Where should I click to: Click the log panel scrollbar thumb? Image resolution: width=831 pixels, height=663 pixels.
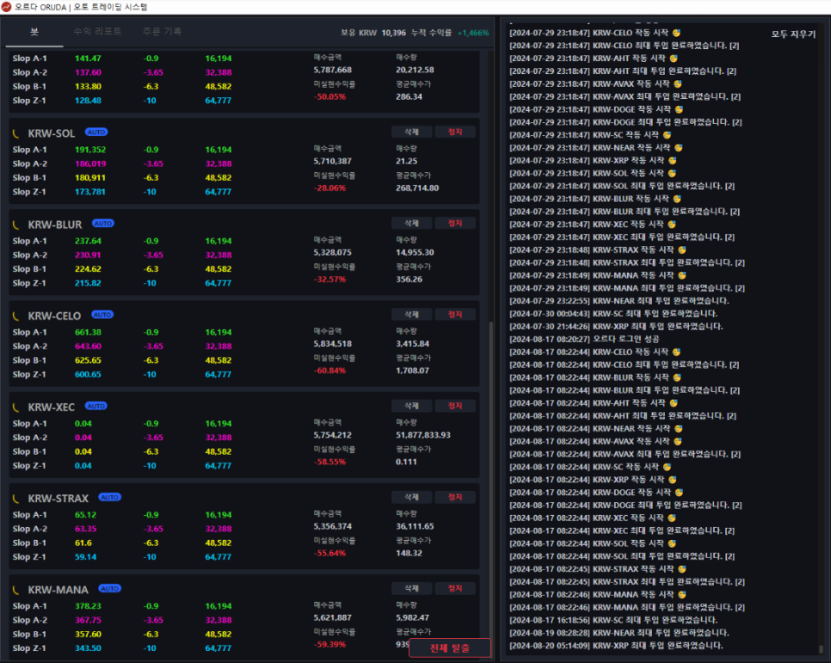821,649
